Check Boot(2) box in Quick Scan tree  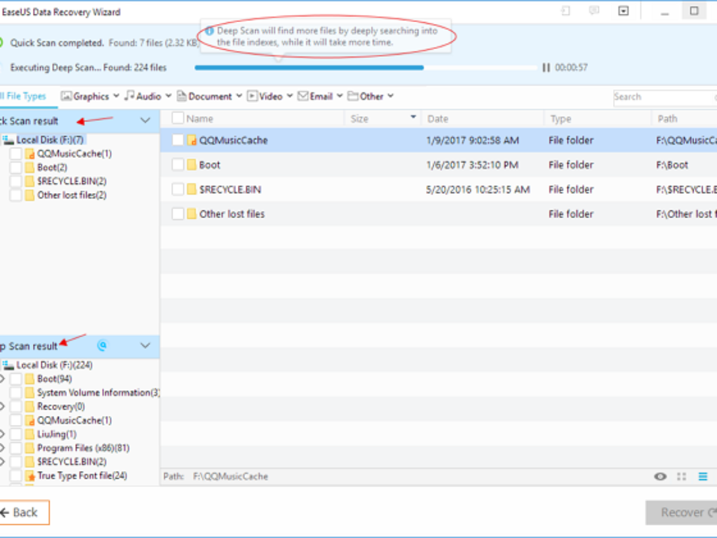16,167
